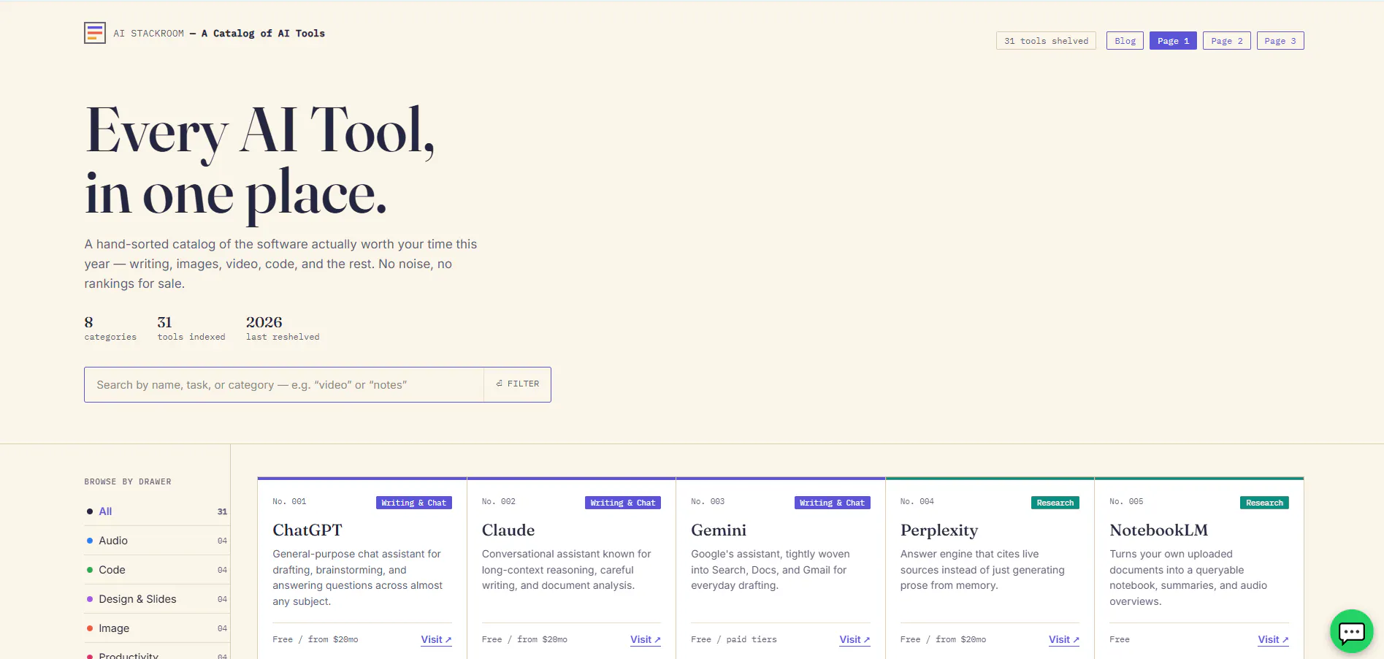
Task: Click Gemini's Free / paid tiers text
Action: [734, 639]
